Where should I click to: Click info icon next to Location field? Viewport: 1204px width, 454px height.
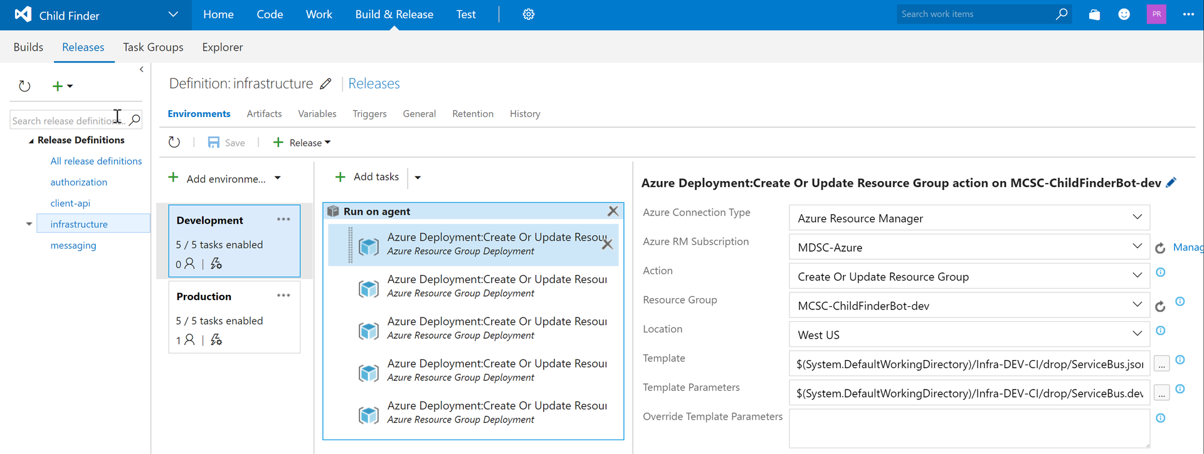coord(1161,331)
